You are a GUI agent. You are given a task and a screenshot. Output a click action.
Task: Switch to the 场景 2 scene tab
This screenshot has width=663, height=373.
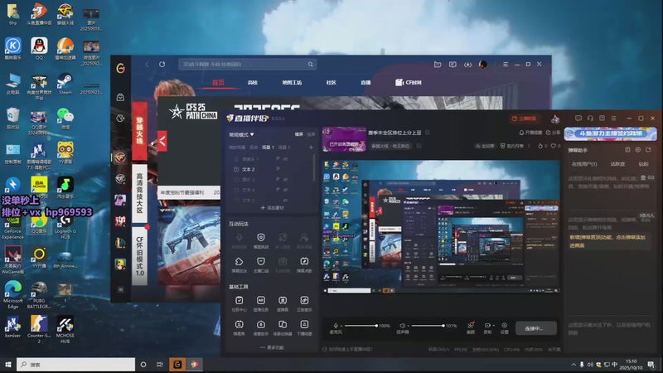pos(284,148)
